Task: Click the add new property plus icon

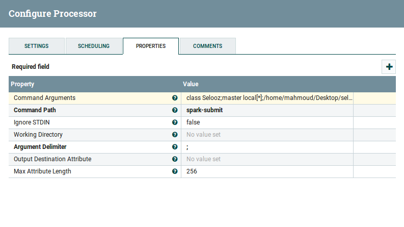Action: 389,67
